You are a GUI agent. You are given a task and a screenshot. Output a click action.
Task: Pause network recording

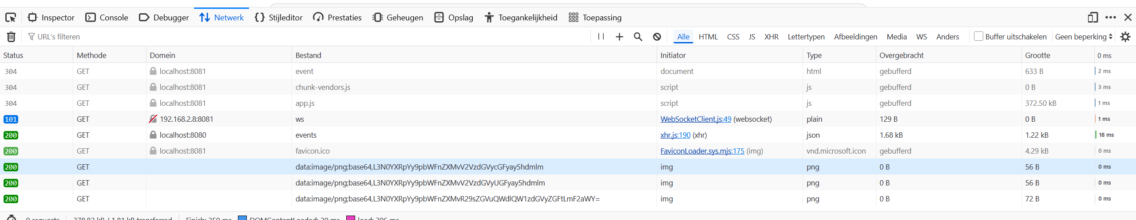(x=601, y=37)
